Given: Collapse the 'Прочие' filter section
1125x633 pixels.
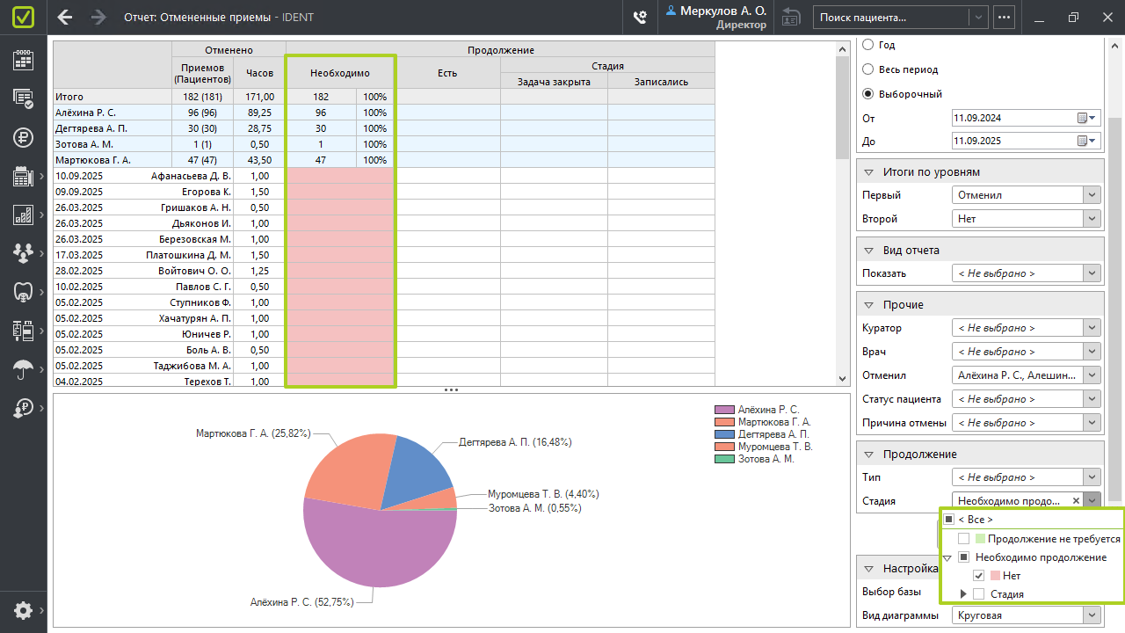Looking at the screenshot, I should click(x=868, y=305).
